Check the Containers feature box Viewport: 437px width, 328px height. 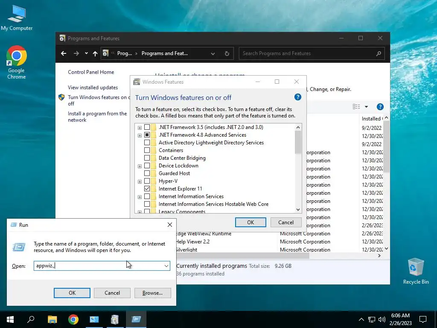click(147, 150)
